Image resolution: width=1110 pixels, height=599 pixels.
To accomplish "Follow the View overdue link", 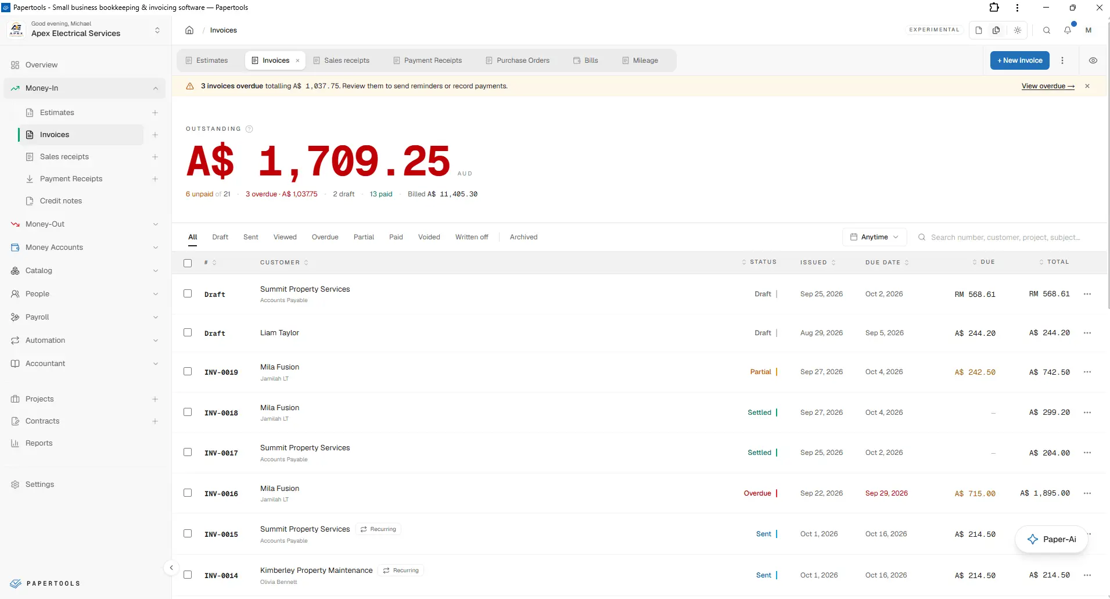I will coord(1048,86).
